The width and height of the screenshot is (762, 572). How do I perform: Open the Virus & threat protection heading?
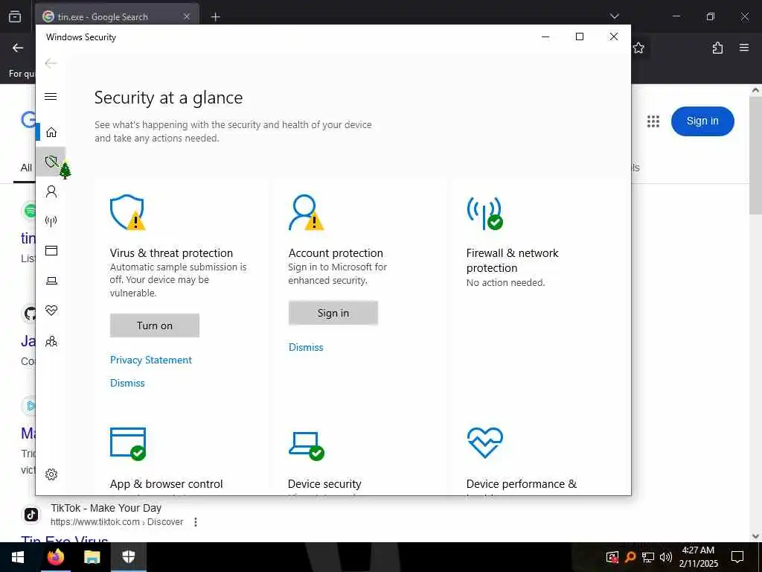(171, 253)
